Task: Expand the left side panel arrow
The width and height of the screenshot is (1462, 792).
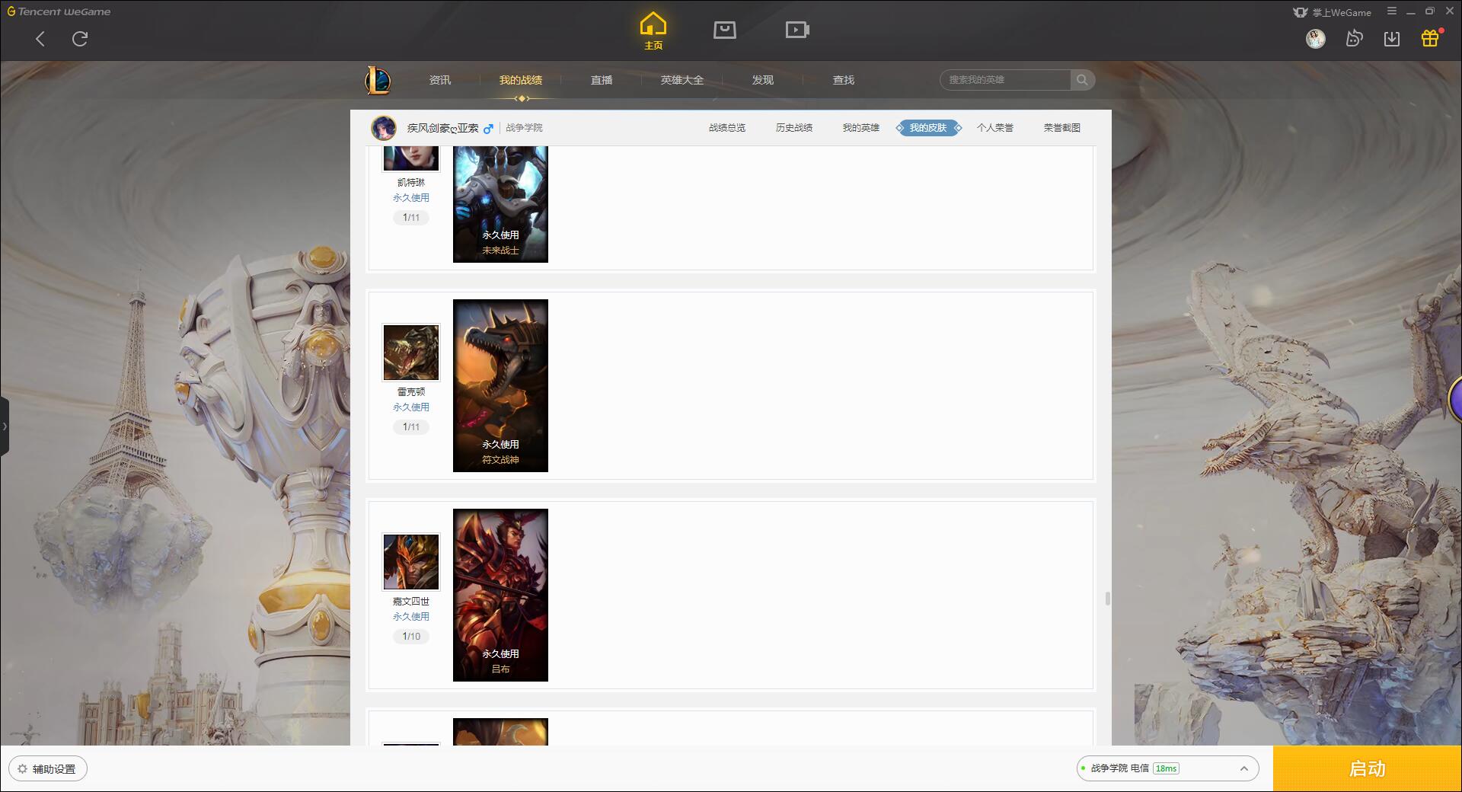Action: pos(5,426)
